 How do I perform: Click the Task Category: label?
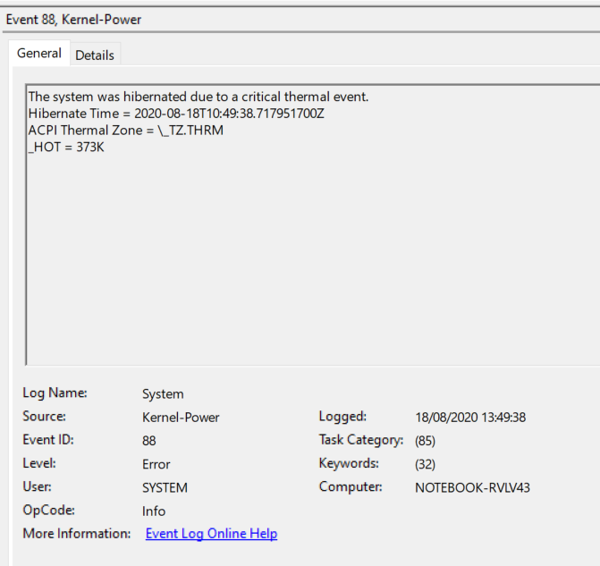click(361, 440)
